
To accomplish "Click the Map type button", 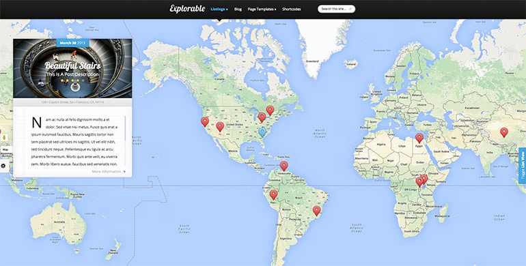I will (5, 149).
